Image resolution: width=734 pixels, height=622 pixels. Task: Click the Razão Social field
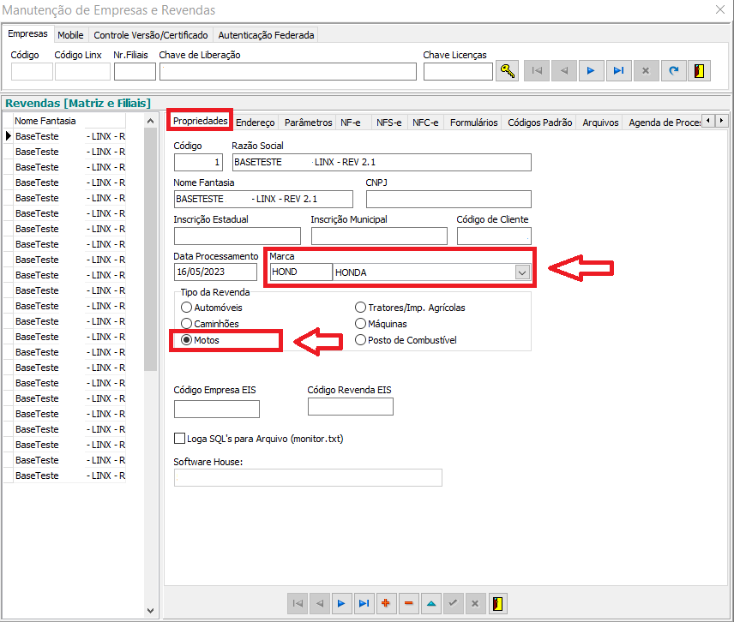[382, 162]
